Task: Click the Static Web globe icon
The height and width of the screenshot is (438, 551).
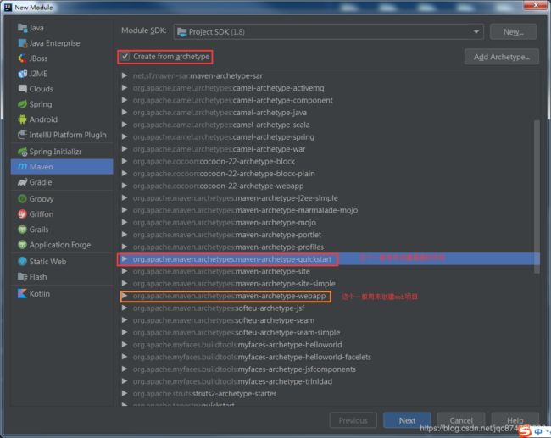Action: (23, 262)
